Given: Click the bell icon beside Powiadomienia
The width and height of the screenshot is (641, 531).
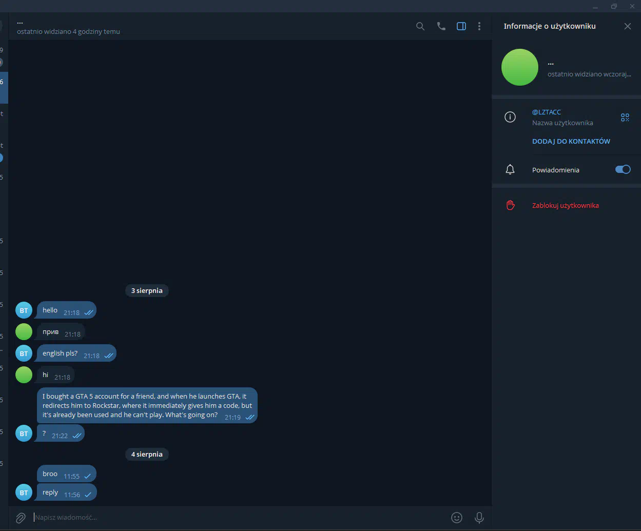Looking at the screenshot, I should 510,169.
